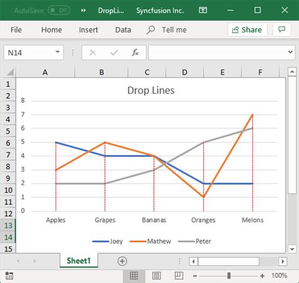The height and width of the screenshot is (283, 299).
Task: Open the comments pane icon
Action: coord(282,30)
